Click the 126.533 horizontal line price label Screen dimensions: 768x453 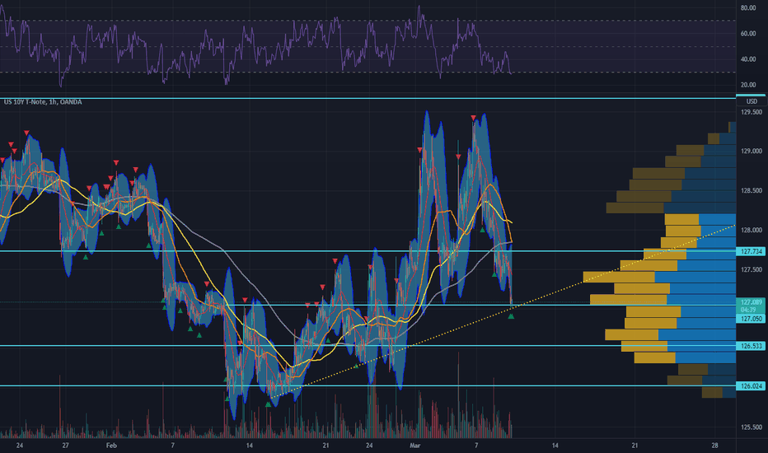click(751, 346)
